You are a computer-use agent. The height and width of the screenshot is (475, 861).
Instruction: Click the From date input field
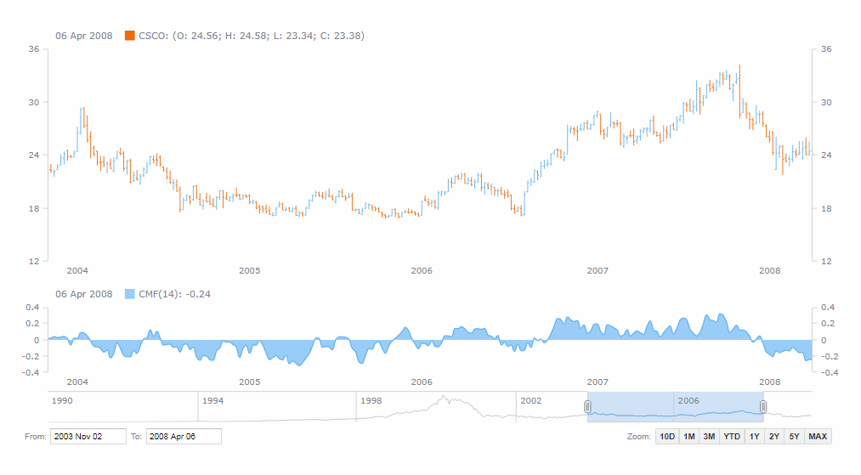point(88,437)
